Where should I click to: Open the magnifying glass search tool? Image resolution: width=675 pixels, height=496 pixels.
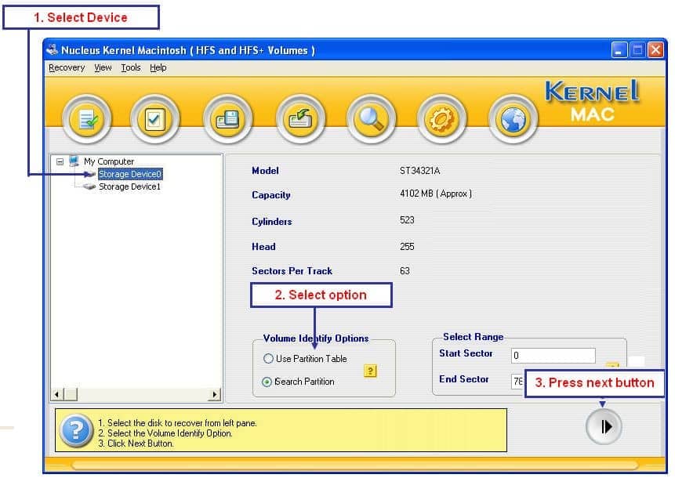click(371, 119)
